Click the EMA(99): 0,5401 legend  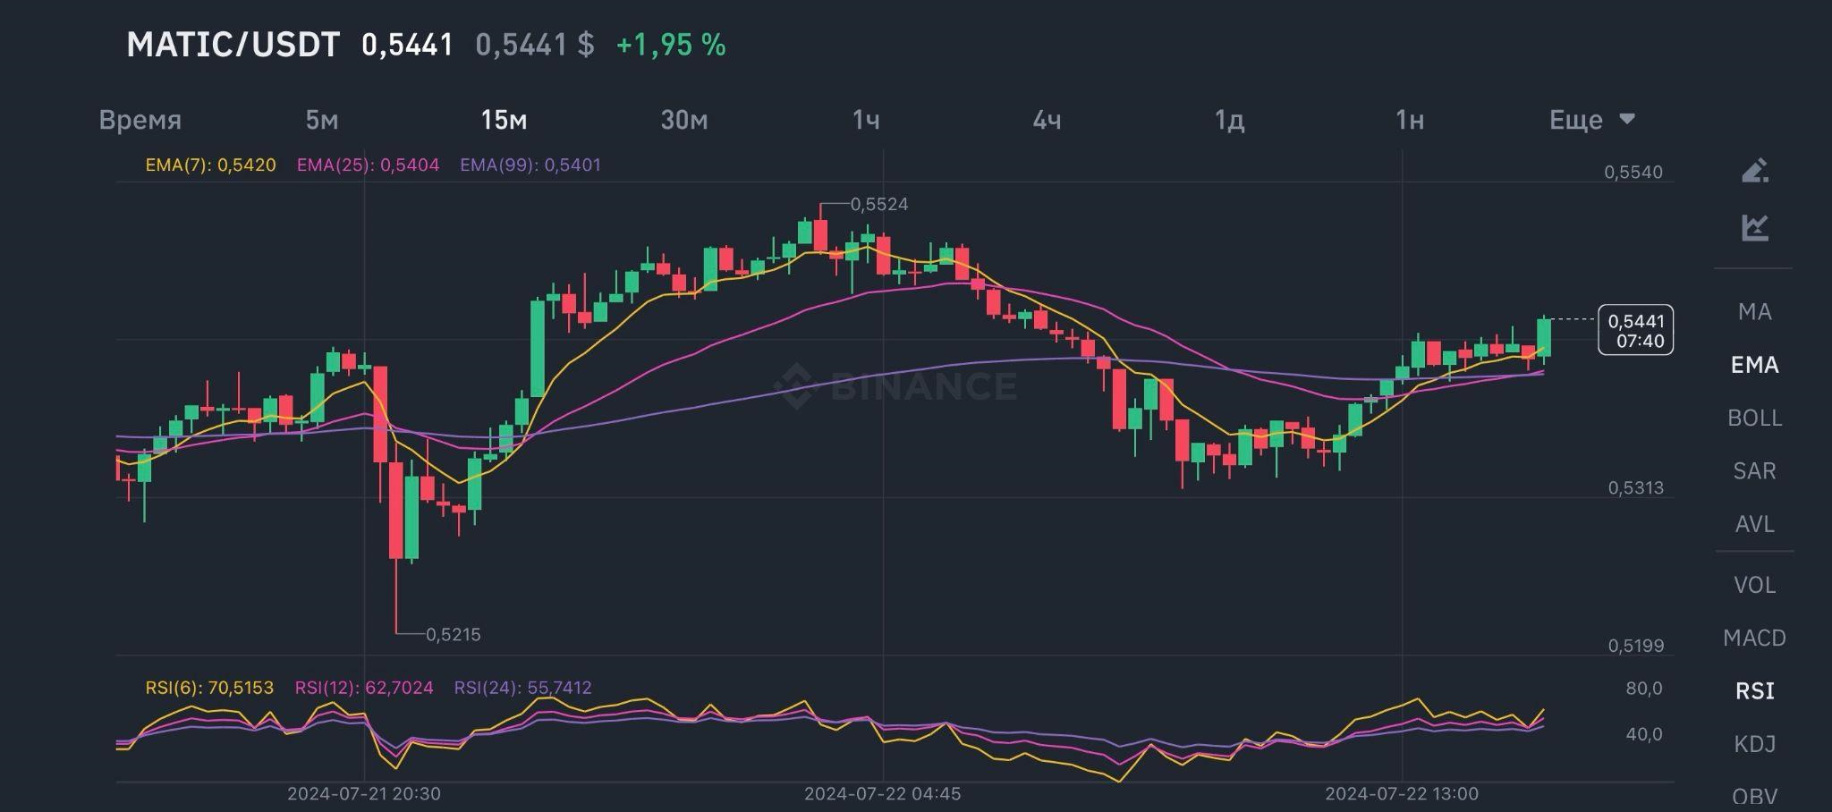point(530,165)
